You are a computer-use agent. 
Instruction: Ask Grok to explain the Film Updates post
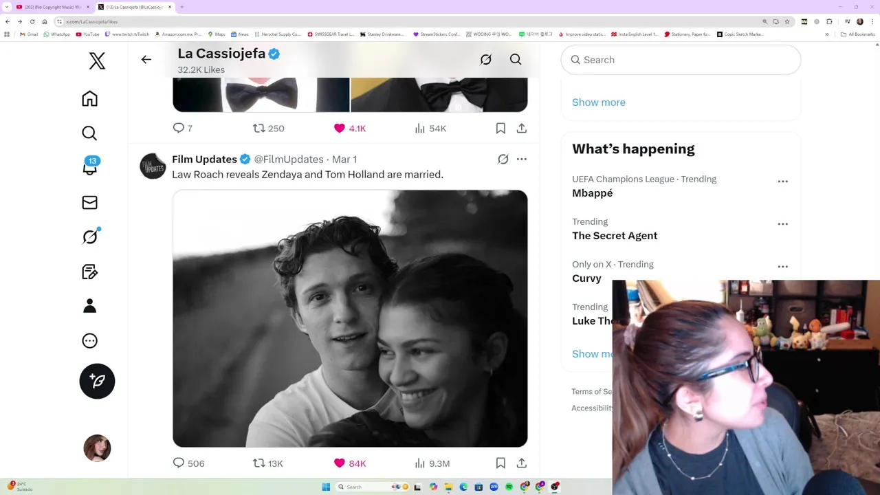click(503, 159)
